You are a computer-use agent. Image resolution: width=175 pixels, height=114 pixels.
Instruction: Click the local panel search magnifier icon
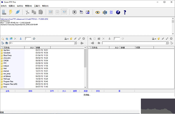pyautogui.click(x=3, y=39)
